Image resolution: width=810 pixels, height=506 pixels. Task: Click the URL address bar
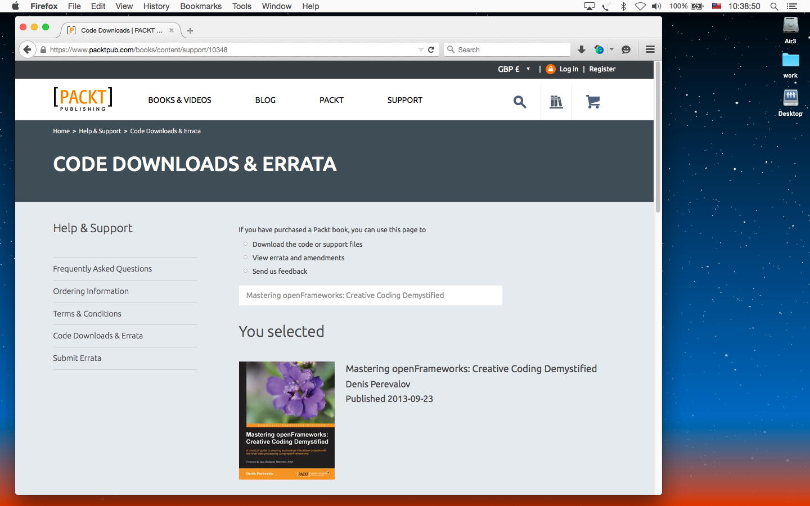click(x=231, y=49)
